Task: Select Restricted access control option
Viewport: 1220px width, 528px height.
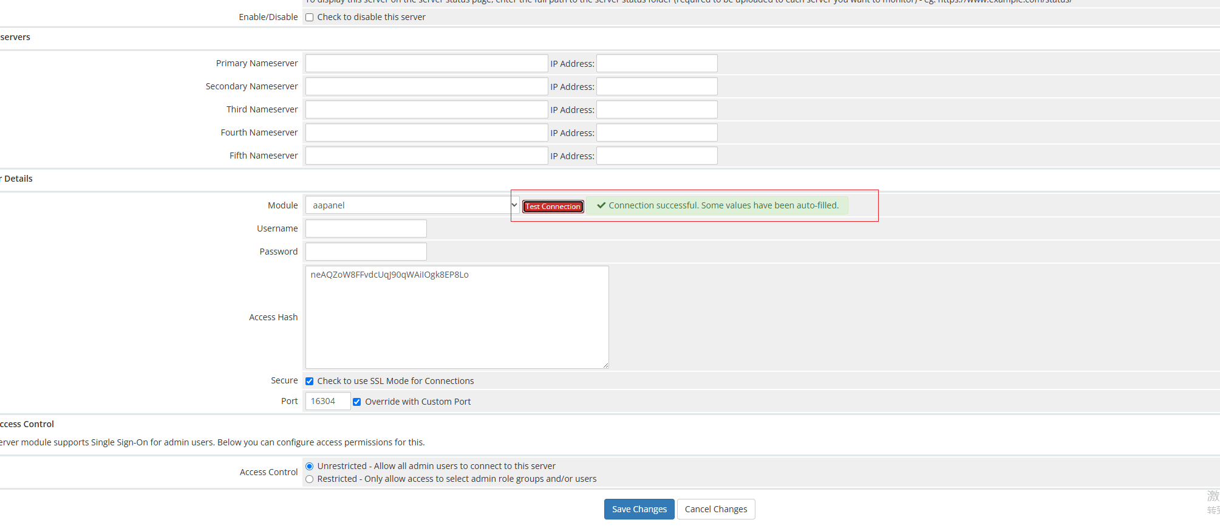Action: tap(310, 479)
